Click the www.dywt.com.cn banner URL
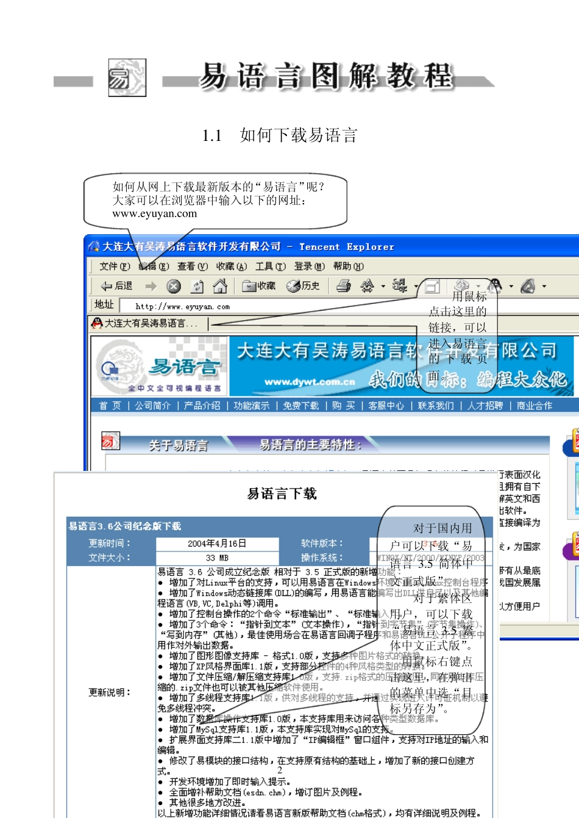This screenshot has height=818, width=579. [x=310, y=382]
